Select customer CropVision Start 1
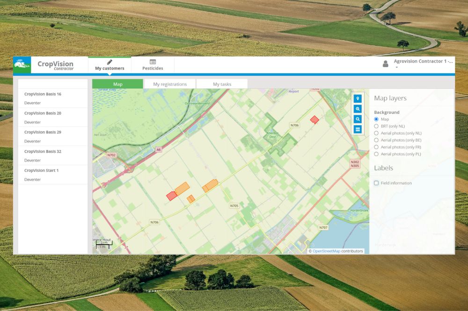The image size is (468, 311). 41,170
